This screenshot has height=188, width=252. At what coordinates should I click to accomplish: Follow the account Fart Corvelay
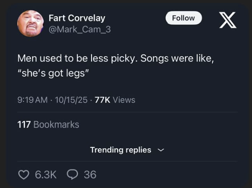(184, 18)
